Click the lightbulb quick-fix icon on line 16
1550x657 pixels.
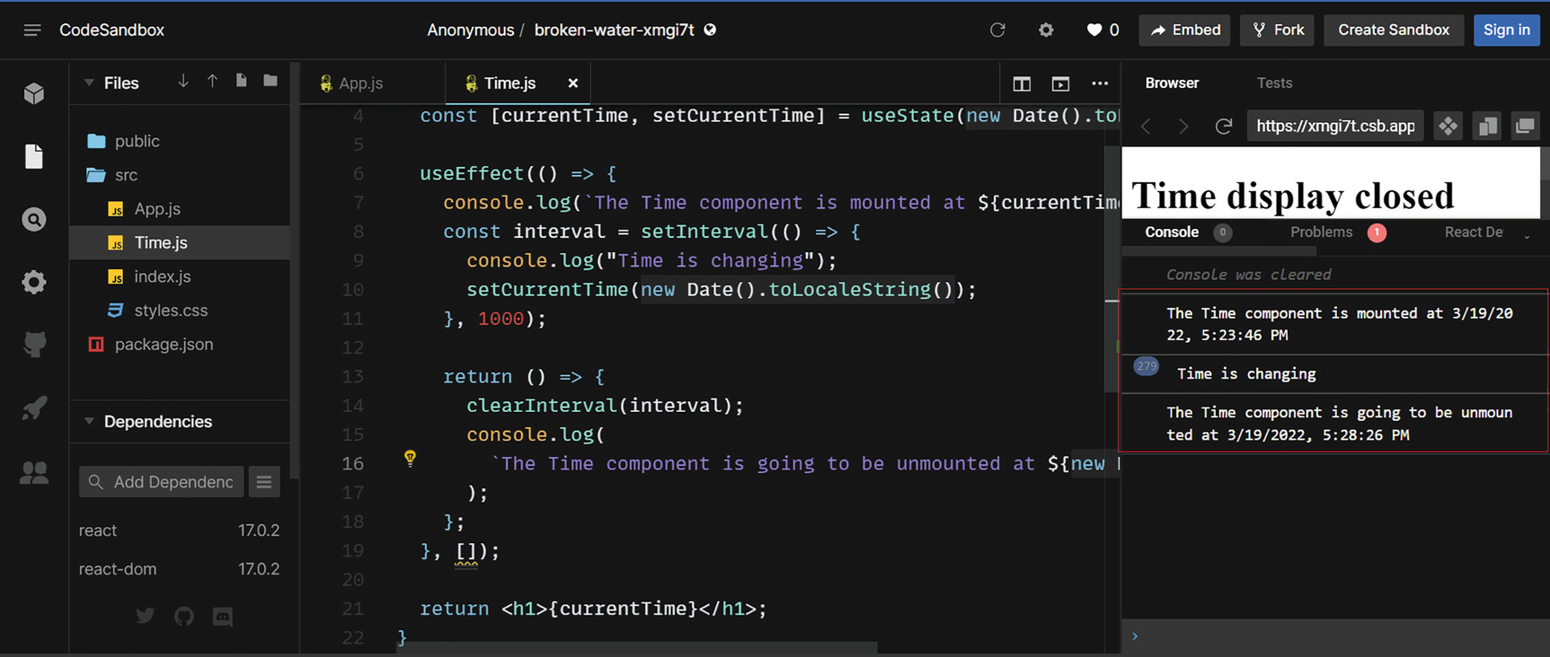click(410, 459)
